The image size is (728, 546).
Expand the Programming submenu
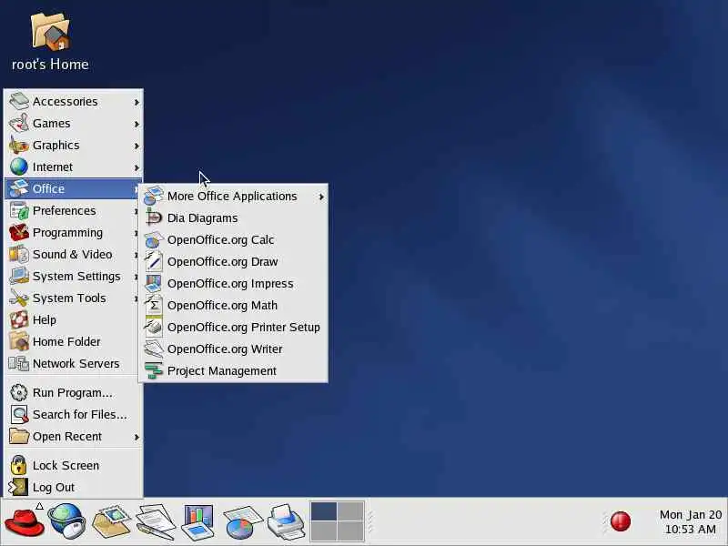point(74,232)
